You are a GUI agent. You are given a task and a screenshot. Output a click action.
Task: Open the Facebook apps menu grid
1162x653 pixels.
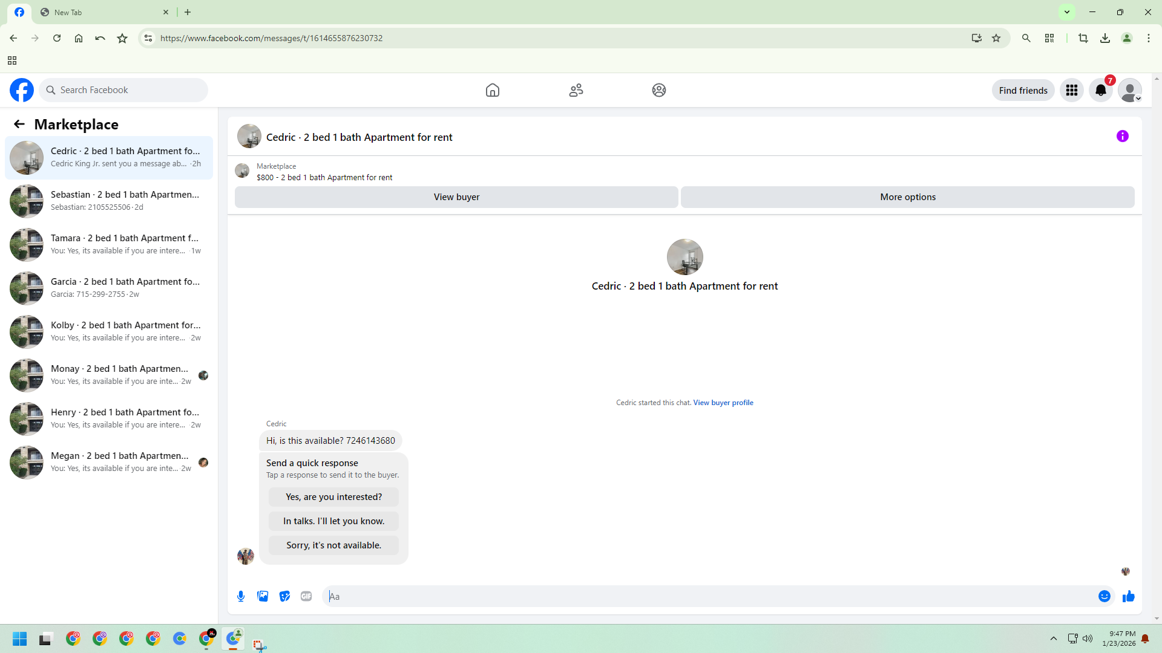point(1071,90)
